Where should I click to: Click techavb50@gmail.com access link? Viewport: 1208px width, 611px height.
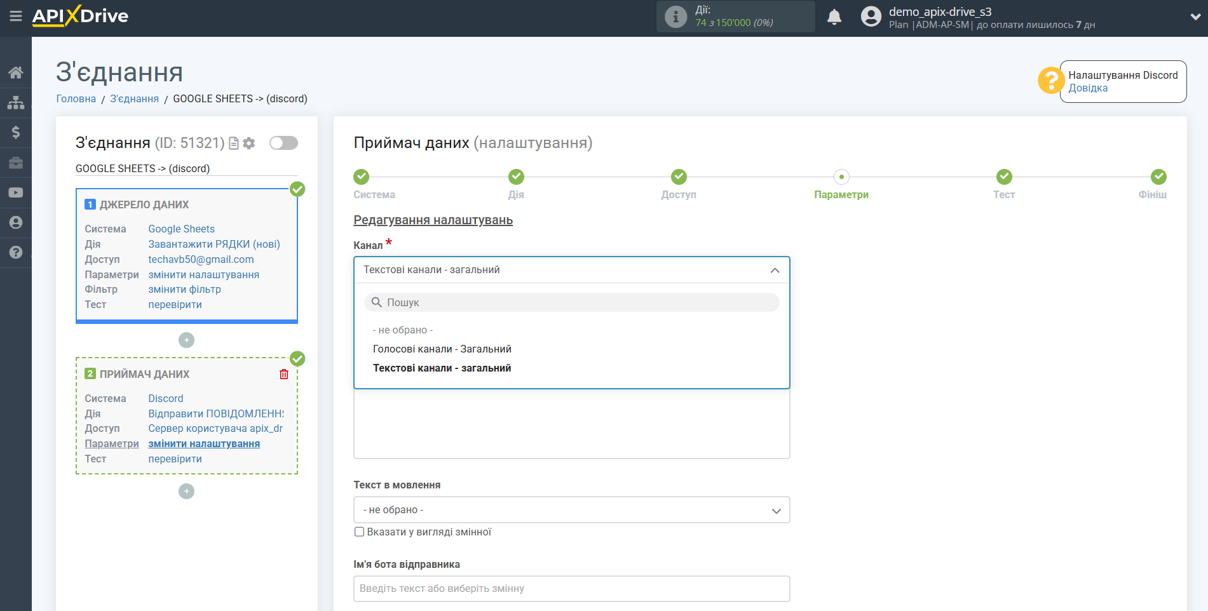click(x=201, y=259)
